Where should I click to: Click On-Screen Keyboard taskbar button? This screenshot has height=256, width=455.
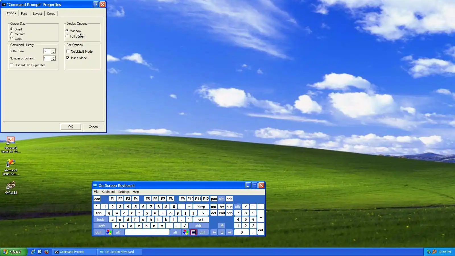119,252
